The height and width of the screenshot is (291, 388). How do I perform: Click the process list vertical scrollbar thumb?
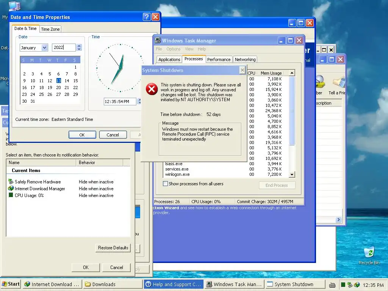pos(292,111)
